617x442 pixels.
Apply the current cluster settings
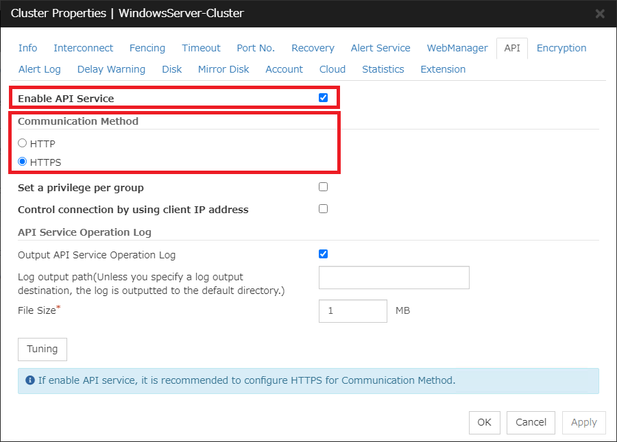pos(583,423)
